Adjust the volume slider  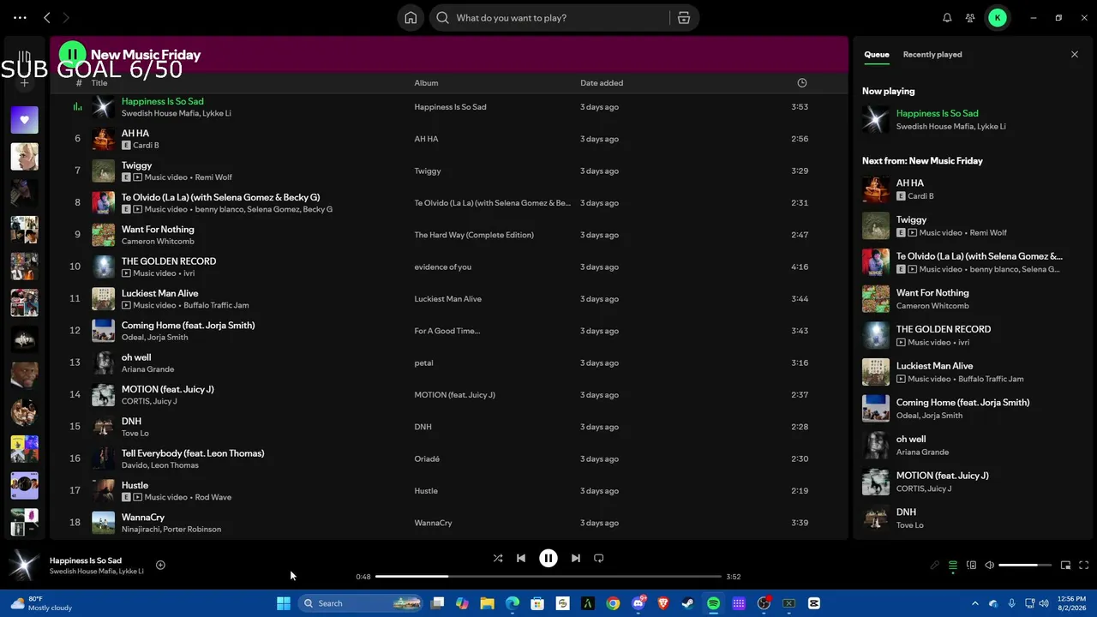coord(1025,566)
